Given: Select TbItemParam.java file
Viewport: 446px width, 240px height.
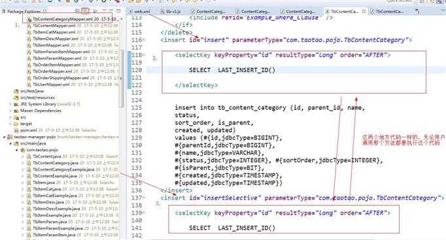Looking at the screenshot, I should click(50, 222).
